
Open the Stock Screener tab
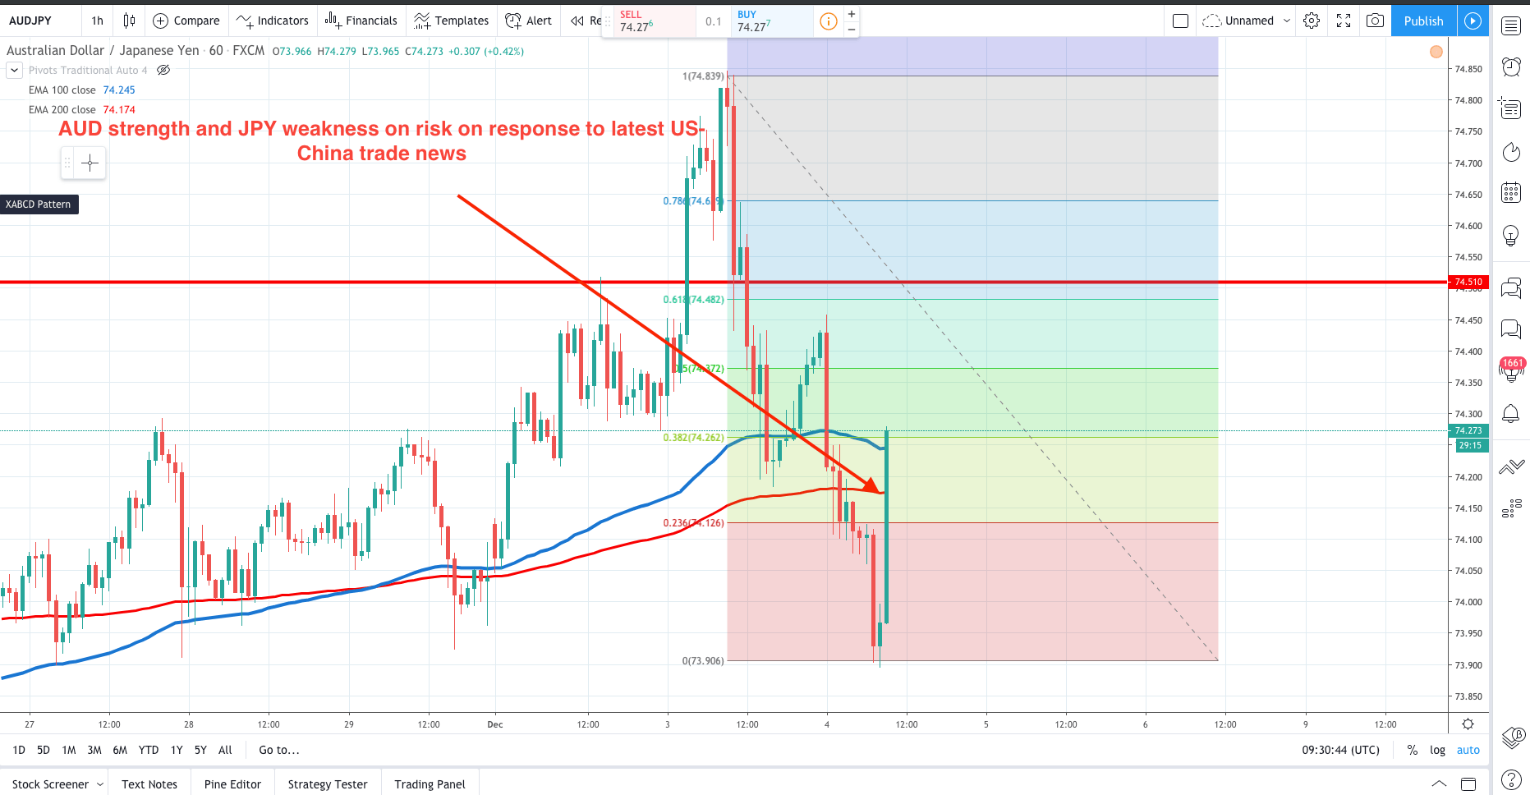pos(50,784)
